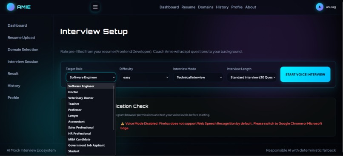Go to Domain Selection in sidebar
Viewport: 343px width, 156px height.
click(23, 50)
